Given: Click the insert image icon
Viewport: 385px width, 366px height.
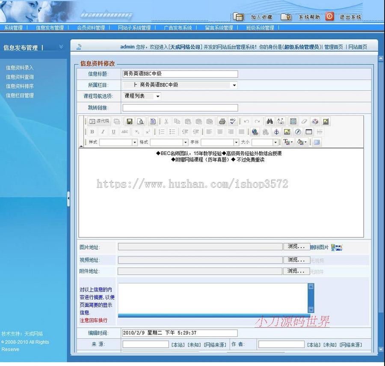Looking at the screenshot, I should pos(287,131).
